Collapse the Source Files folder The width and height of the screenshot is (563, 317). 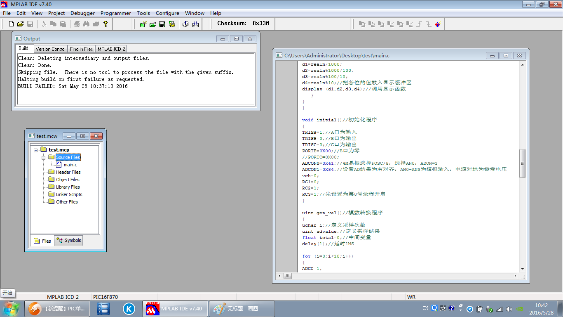click(44, 157)
